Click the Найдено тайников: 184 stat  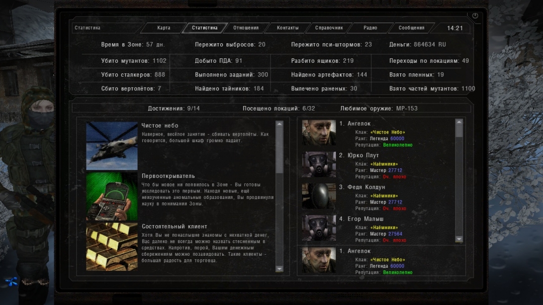click(229, 88)
